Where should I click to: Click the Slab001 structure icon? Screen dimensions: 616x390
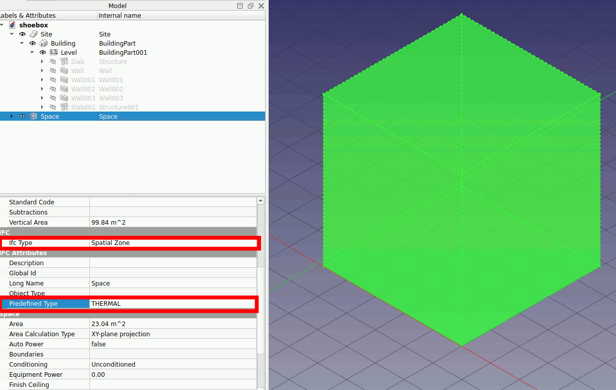[64, 107]
